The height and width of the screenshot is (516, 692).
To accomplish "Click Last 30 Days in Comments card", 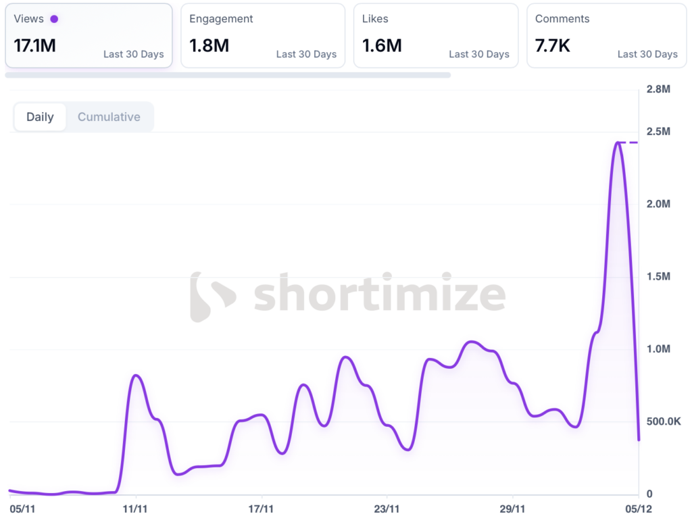I will coord(647,54).
